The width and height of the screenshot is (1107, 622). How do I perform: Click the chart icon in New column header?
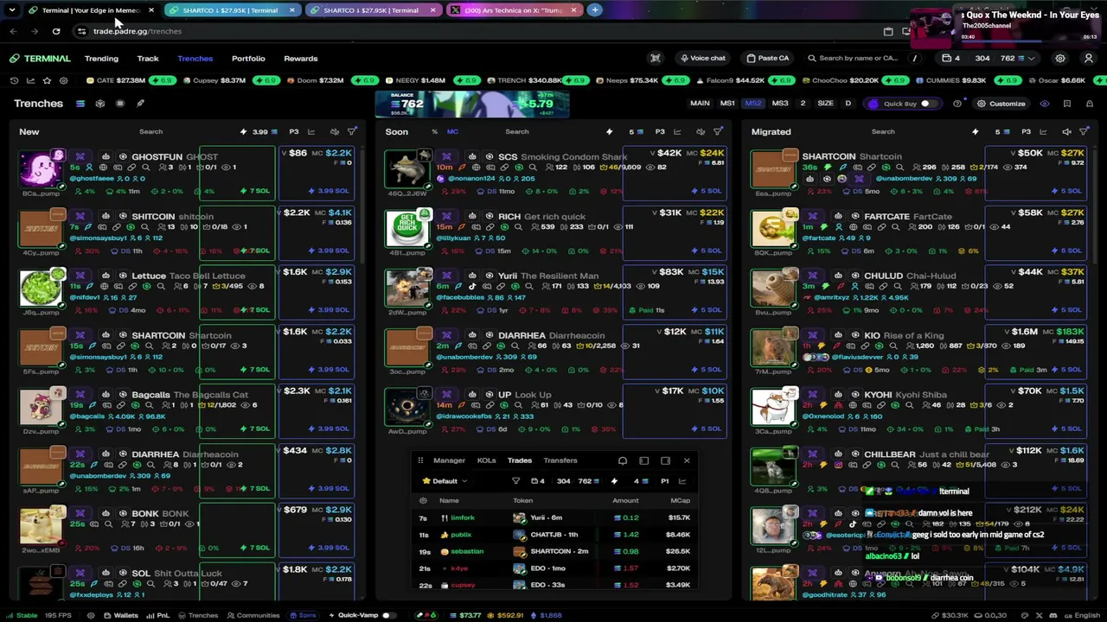tap(313, 132)
